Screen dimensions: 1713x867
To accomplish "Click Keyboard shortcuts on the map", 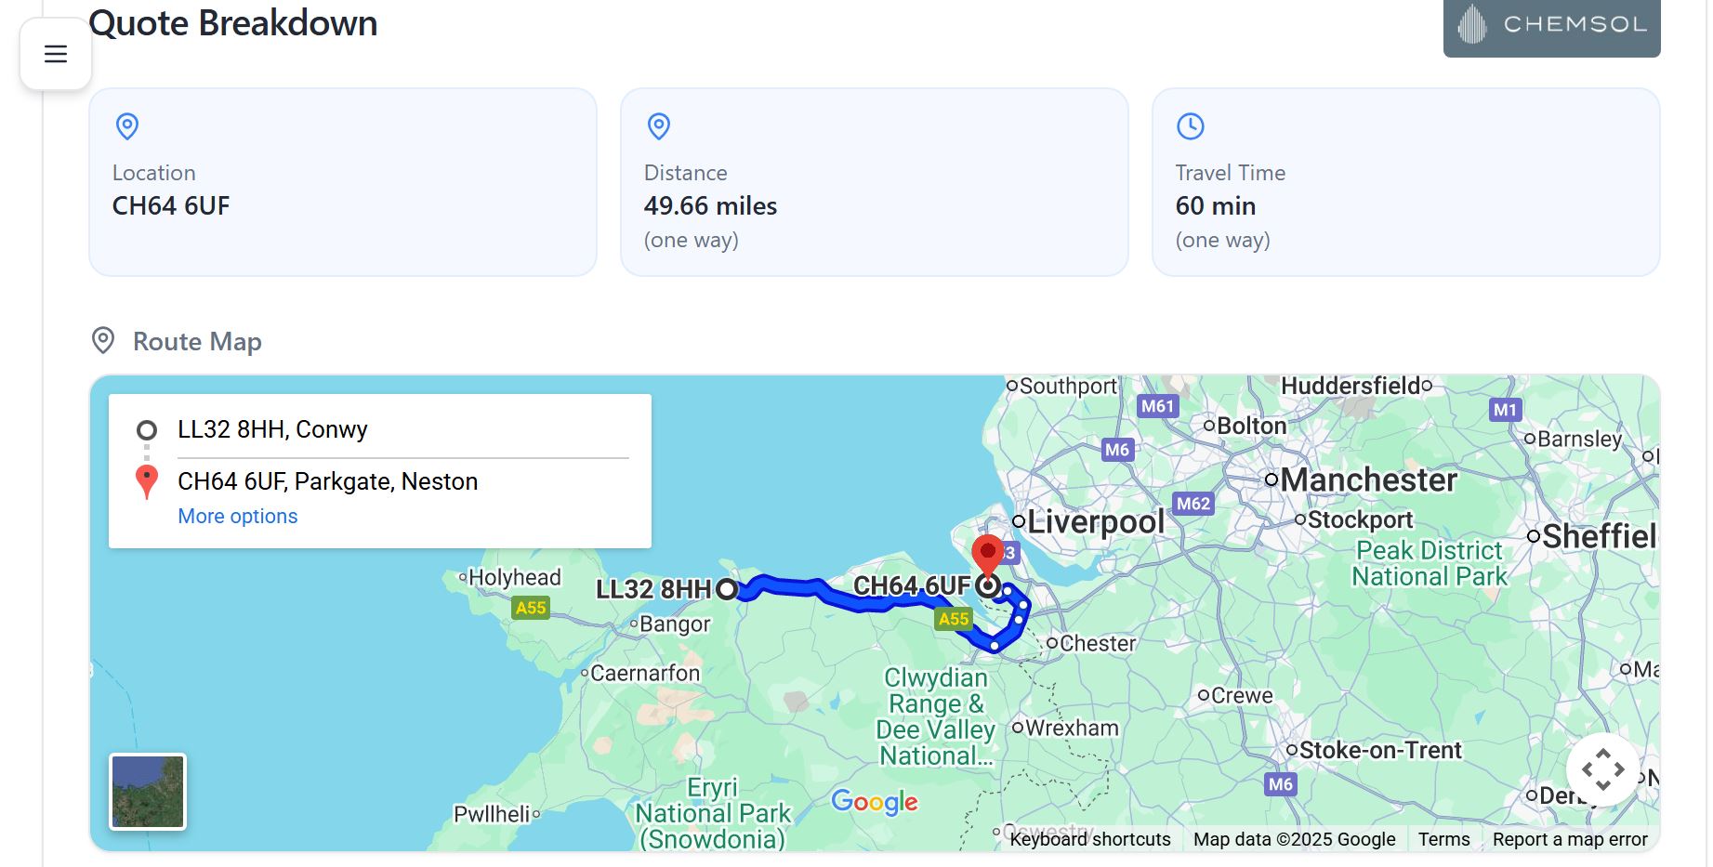I will pyautogui.click(x=1089, y=838).
